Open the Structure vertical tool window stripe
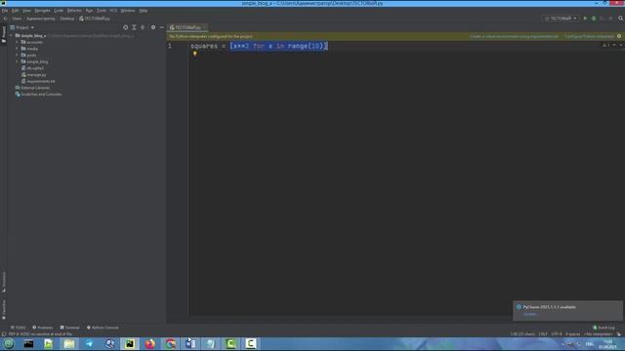Screen dimensions: 625x351 pos(4,282)
